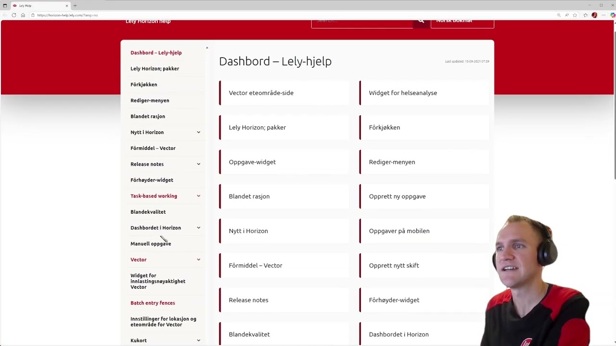Viewport: 616px width, 346px height.
Task: Open the Copilot sidebar icon
Action: [612, 15]
